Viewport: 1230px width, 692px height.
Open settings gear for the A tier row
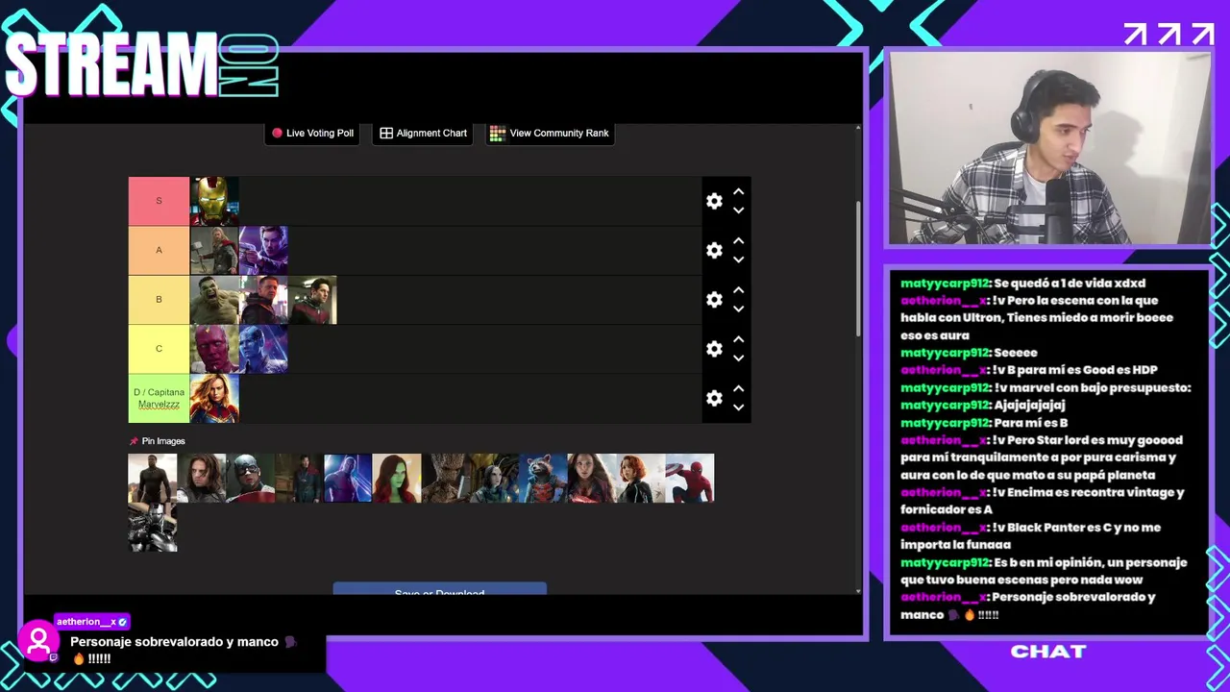click(x=714, y=250)
